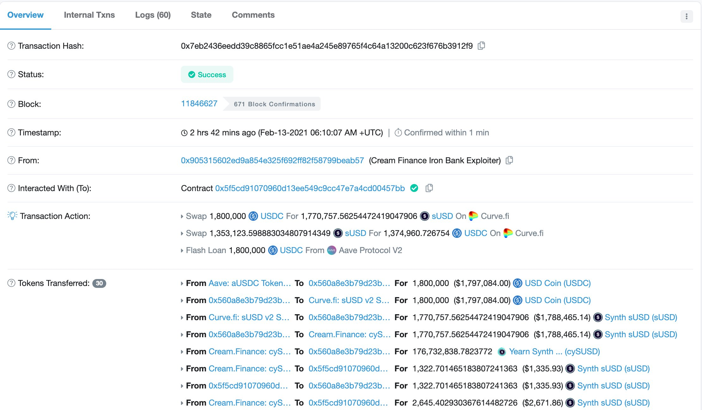The width and height of the screenshot is (702, 410).
Task: Click the Tokens Transferred help icon
Action: point(11,283)
